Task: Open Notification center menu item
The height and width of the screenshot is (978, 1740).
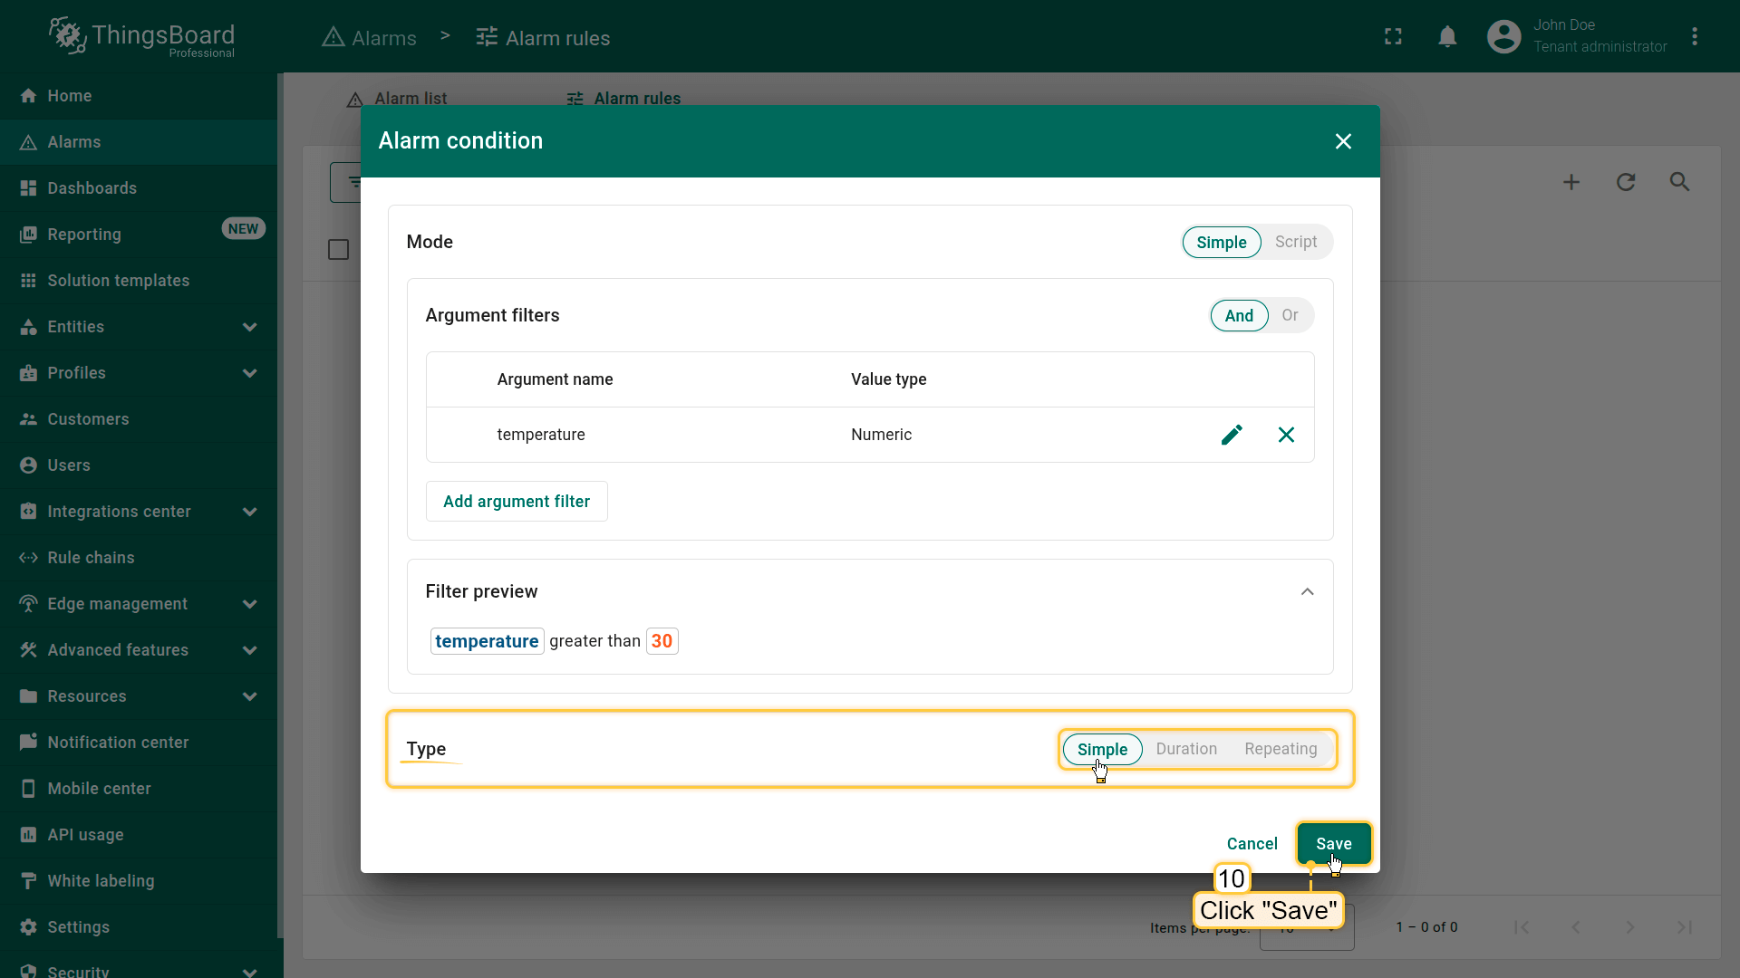Action: [118, 743]
